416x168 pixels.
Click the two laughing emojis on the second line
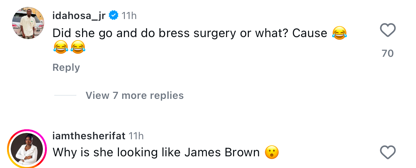click(69, 47)
